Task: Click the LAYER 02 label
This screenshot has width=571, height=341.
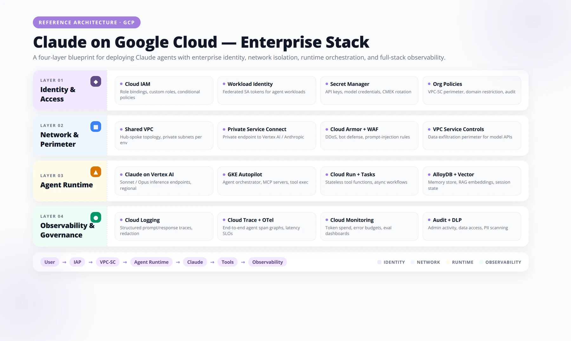Action: (x=52, y=126)
